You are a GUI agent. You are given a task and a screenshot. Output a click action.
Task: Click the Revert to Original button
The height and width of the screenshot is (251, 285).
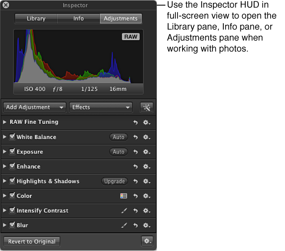point(32,242)
